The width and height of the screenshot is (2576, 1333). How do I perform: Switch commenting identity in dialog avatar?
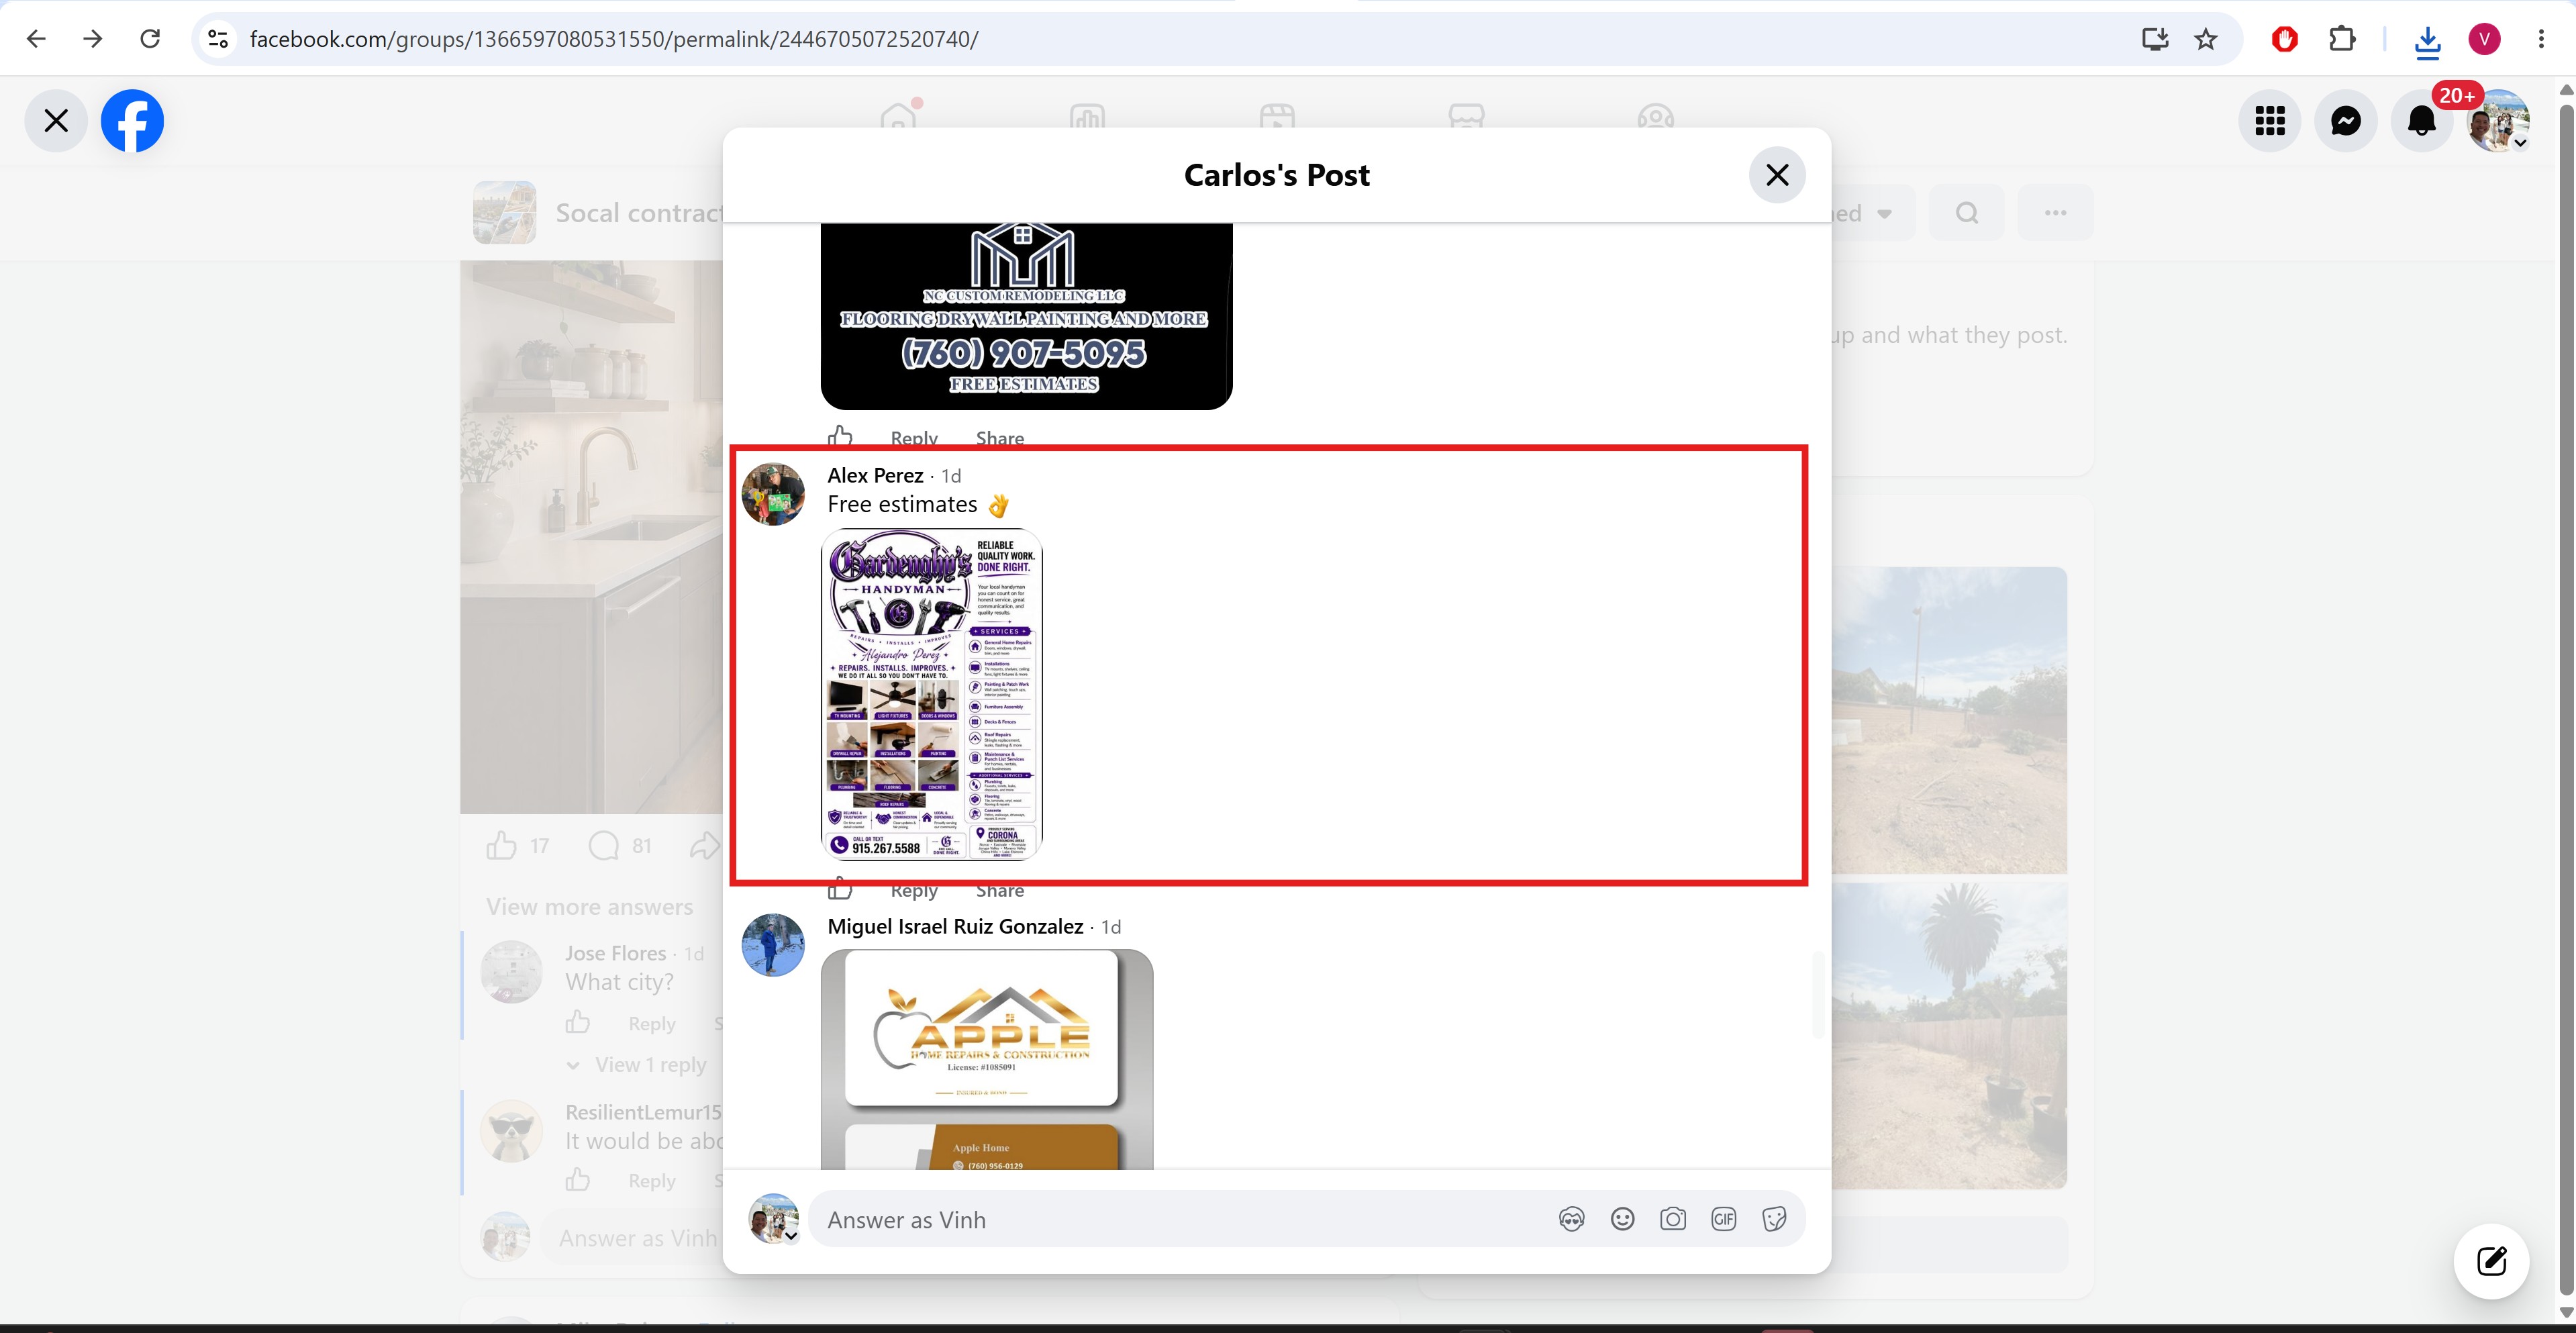click(x=774, y=1219)
